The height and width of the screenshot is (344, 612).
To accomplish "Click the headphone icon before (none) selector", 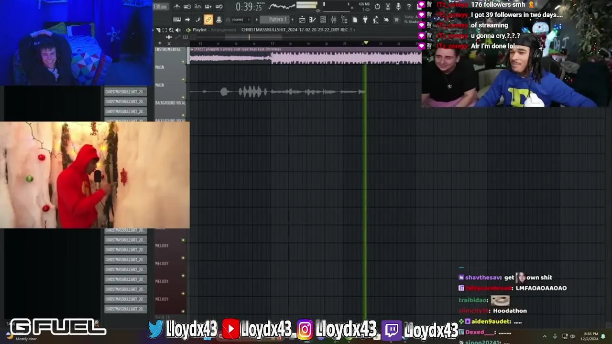I will point(228,20).
